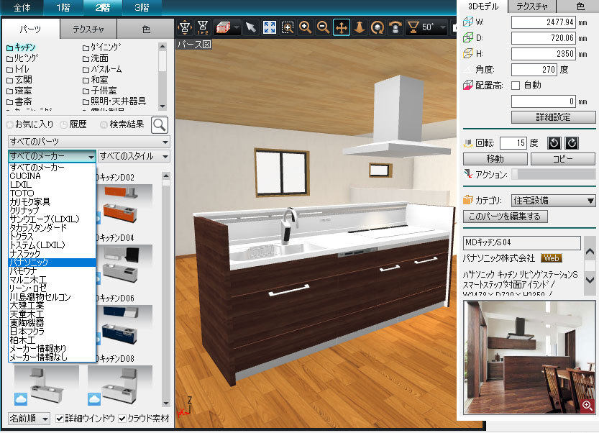599x433 pixels.
Task: Click the W width input field
Action: [544, 22]
